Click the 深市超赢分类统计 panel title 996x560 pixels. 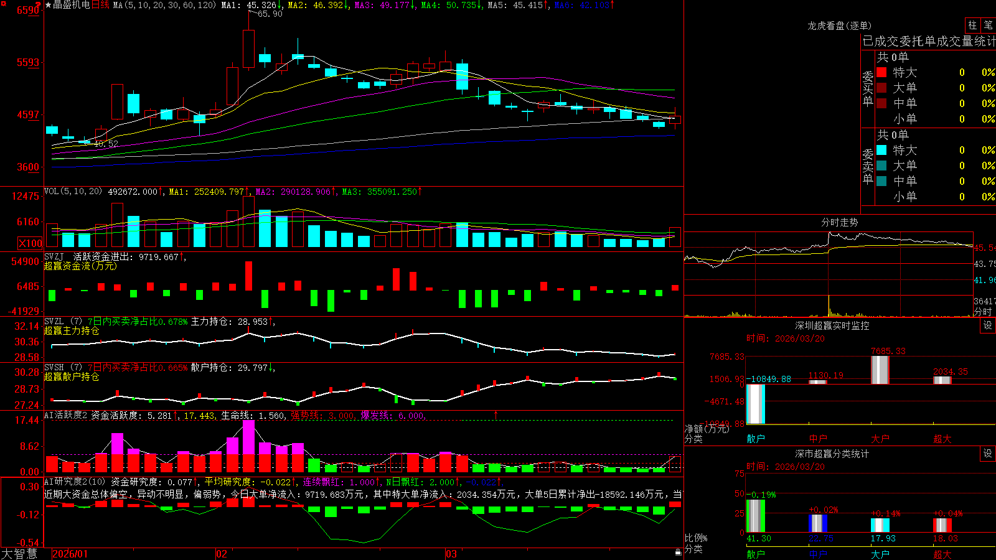[832, 454]
